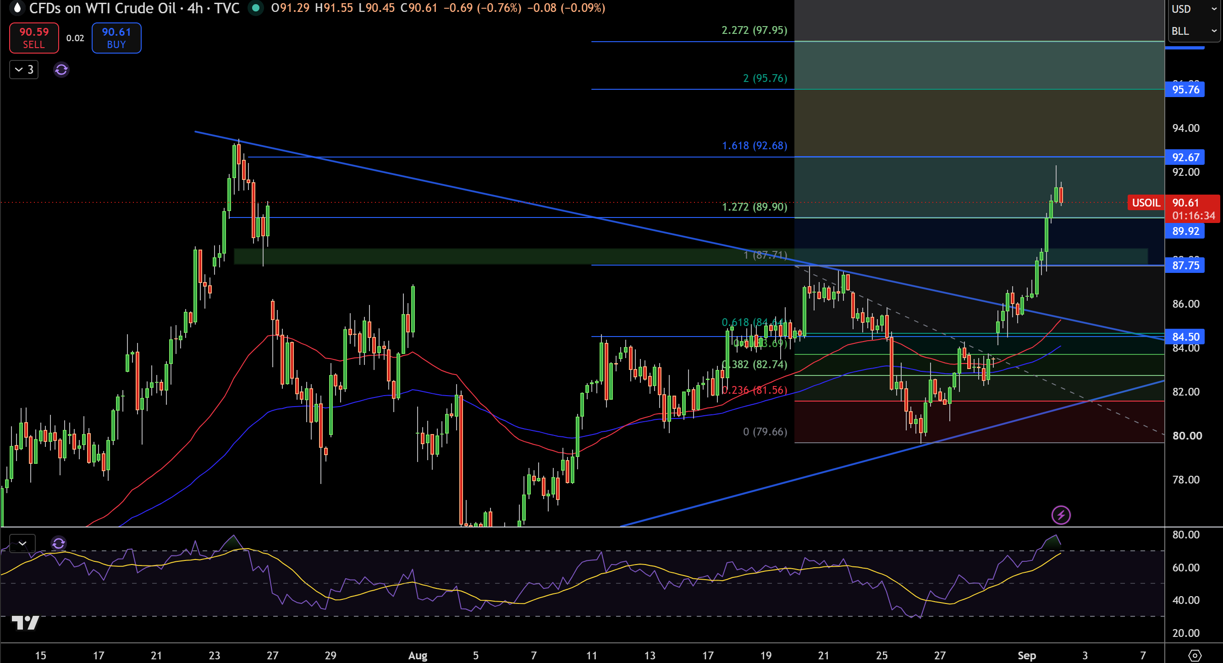The height and width of the screenshot is (663, 1223).
Task: Open chart settings gear in bottom corner
Action: 1195,655
